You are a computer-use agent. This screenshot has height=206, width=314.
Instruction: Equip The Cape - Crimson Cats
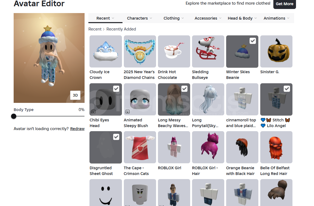[140, 147]
